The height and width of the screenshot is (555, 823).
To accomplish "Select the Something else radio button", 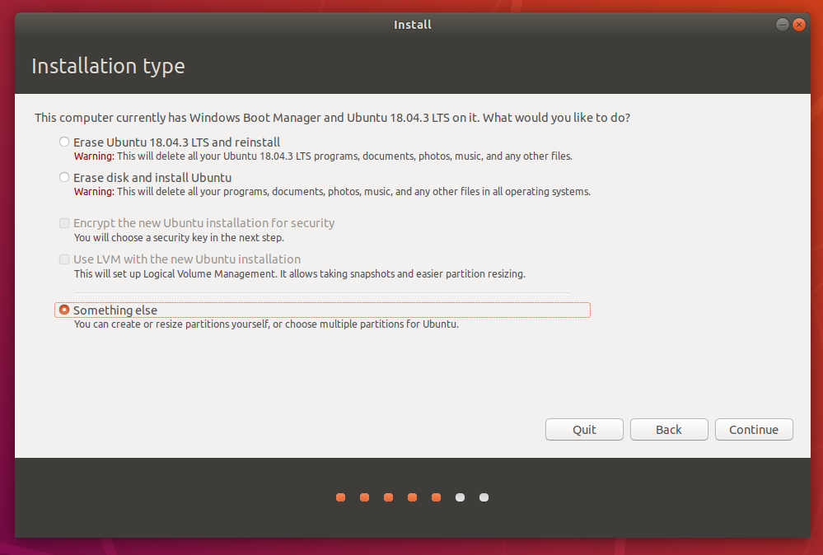I will coord(64,310).
